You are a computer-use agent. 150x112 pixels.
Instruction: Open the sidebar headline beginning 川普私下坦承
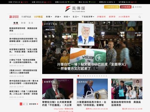(x=23, y=61)
